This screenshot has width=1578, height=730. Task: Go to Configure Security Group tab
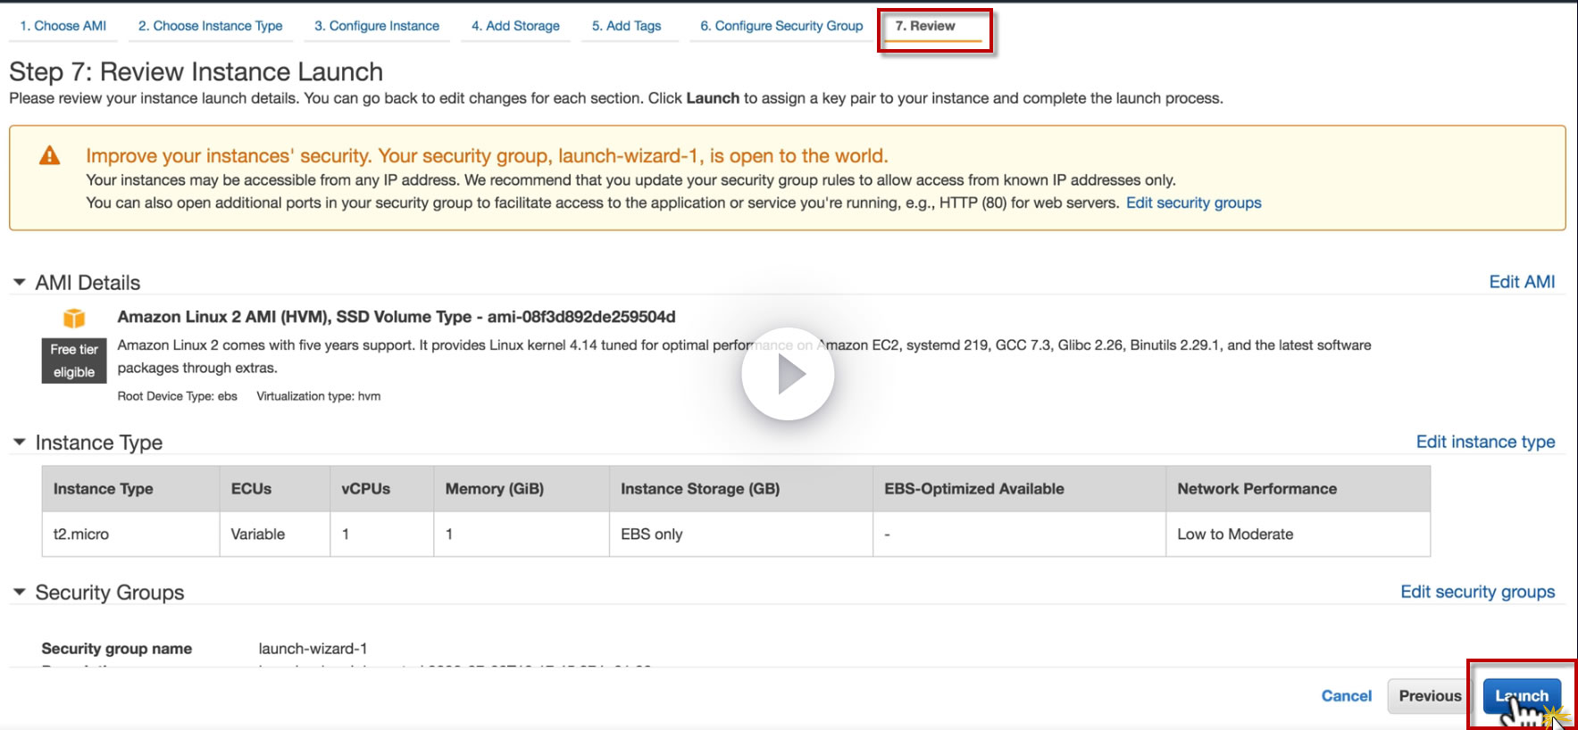click(x=781, y=26)
